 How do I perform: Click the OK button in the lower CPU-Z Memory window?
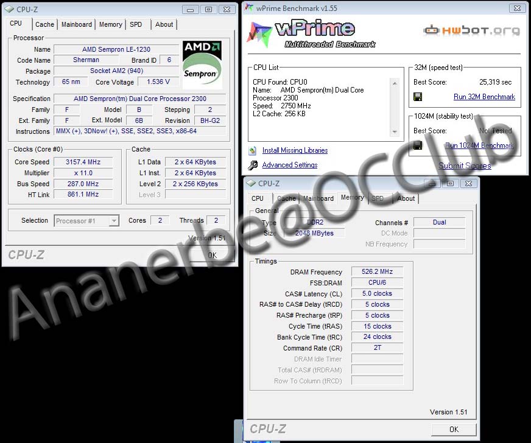454,429
